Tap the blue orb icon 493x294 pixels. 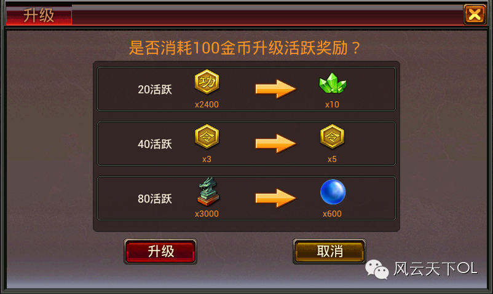333,191
